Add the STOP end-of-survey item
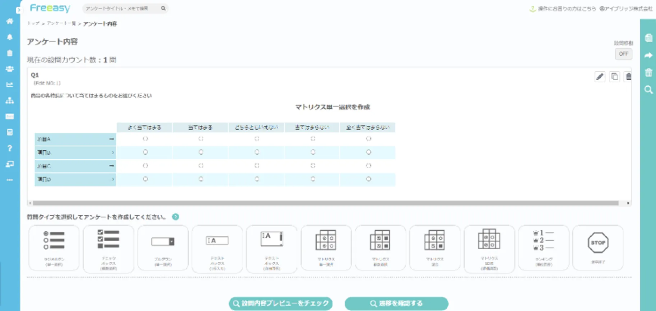 [598, 248]
